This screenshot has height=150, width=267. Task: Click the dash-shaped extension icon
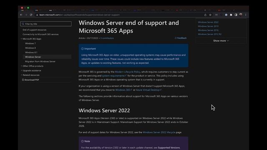point(216,15)
